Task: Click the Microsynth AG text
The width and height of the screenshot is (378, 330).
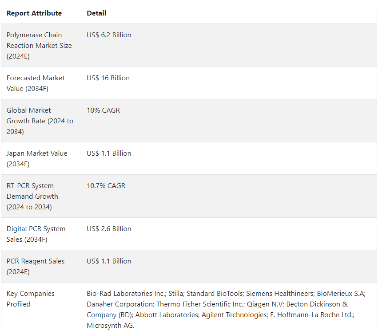Action: [x=110, y=326]
